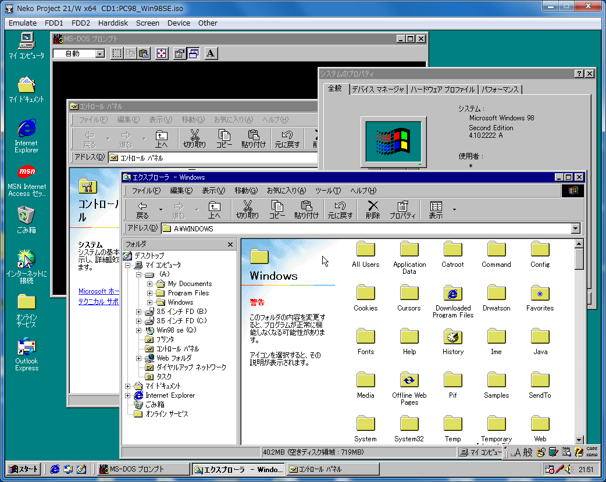Click the Delete (削除) toolbar icon in Explorer
Viewport: 606px width, 482px height.
pos(373,209)
